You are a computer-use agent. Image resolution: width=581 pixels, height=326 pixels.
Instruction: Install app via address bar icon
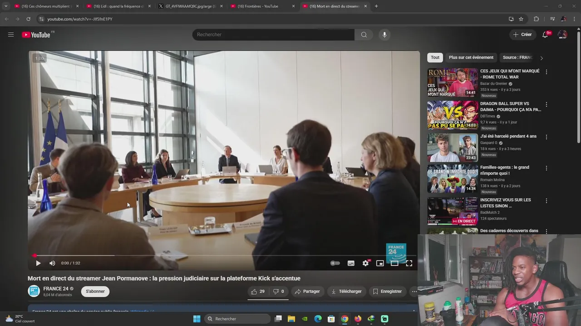pyautogui.click(x=511, y=19)
